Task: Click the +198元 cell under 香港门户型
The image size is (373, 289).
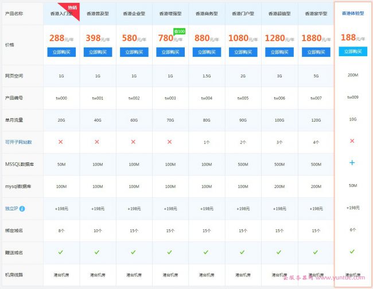Action: pos(243,209)
